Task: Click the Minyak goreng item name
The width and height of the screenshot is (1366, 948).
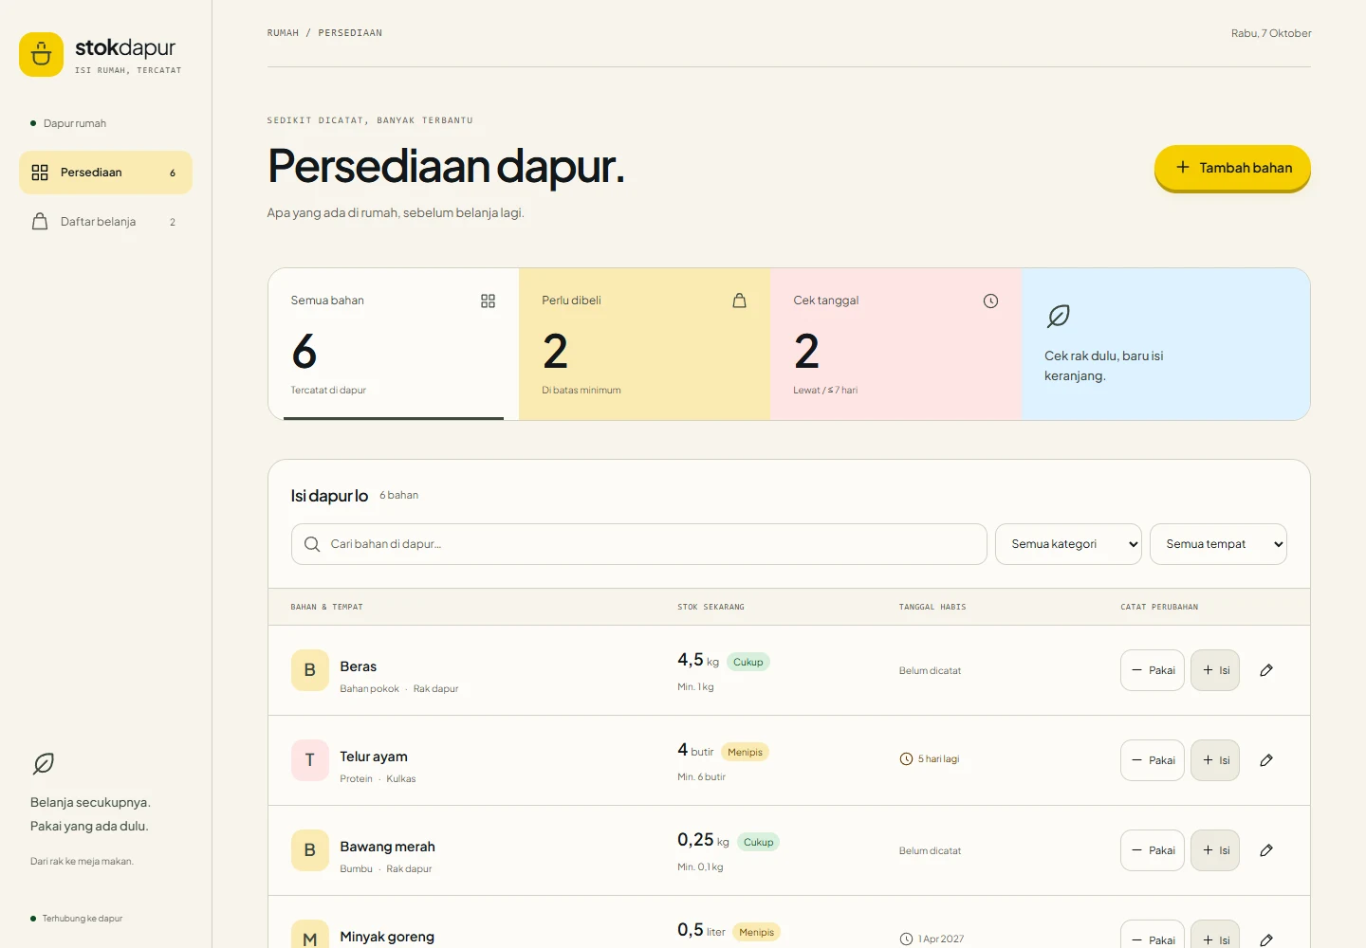Action: point(387,937)
